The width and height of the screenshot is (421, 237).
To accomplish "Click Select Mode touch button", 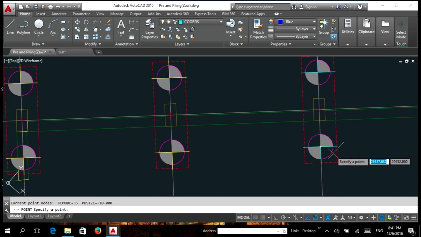I will tap(401, 29).
